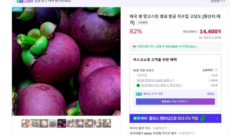Click the question mark help icon beside 2,078원

[x=216, y=70]
